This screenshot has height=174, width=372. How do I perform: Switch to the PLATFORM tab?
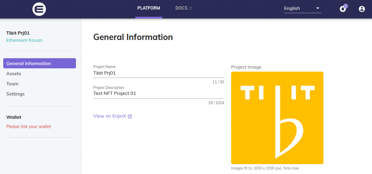click(149, 8)
